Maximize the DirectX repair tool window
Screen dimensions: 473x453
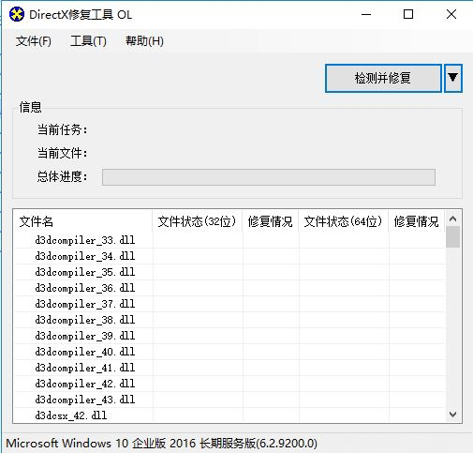point(408,14)
